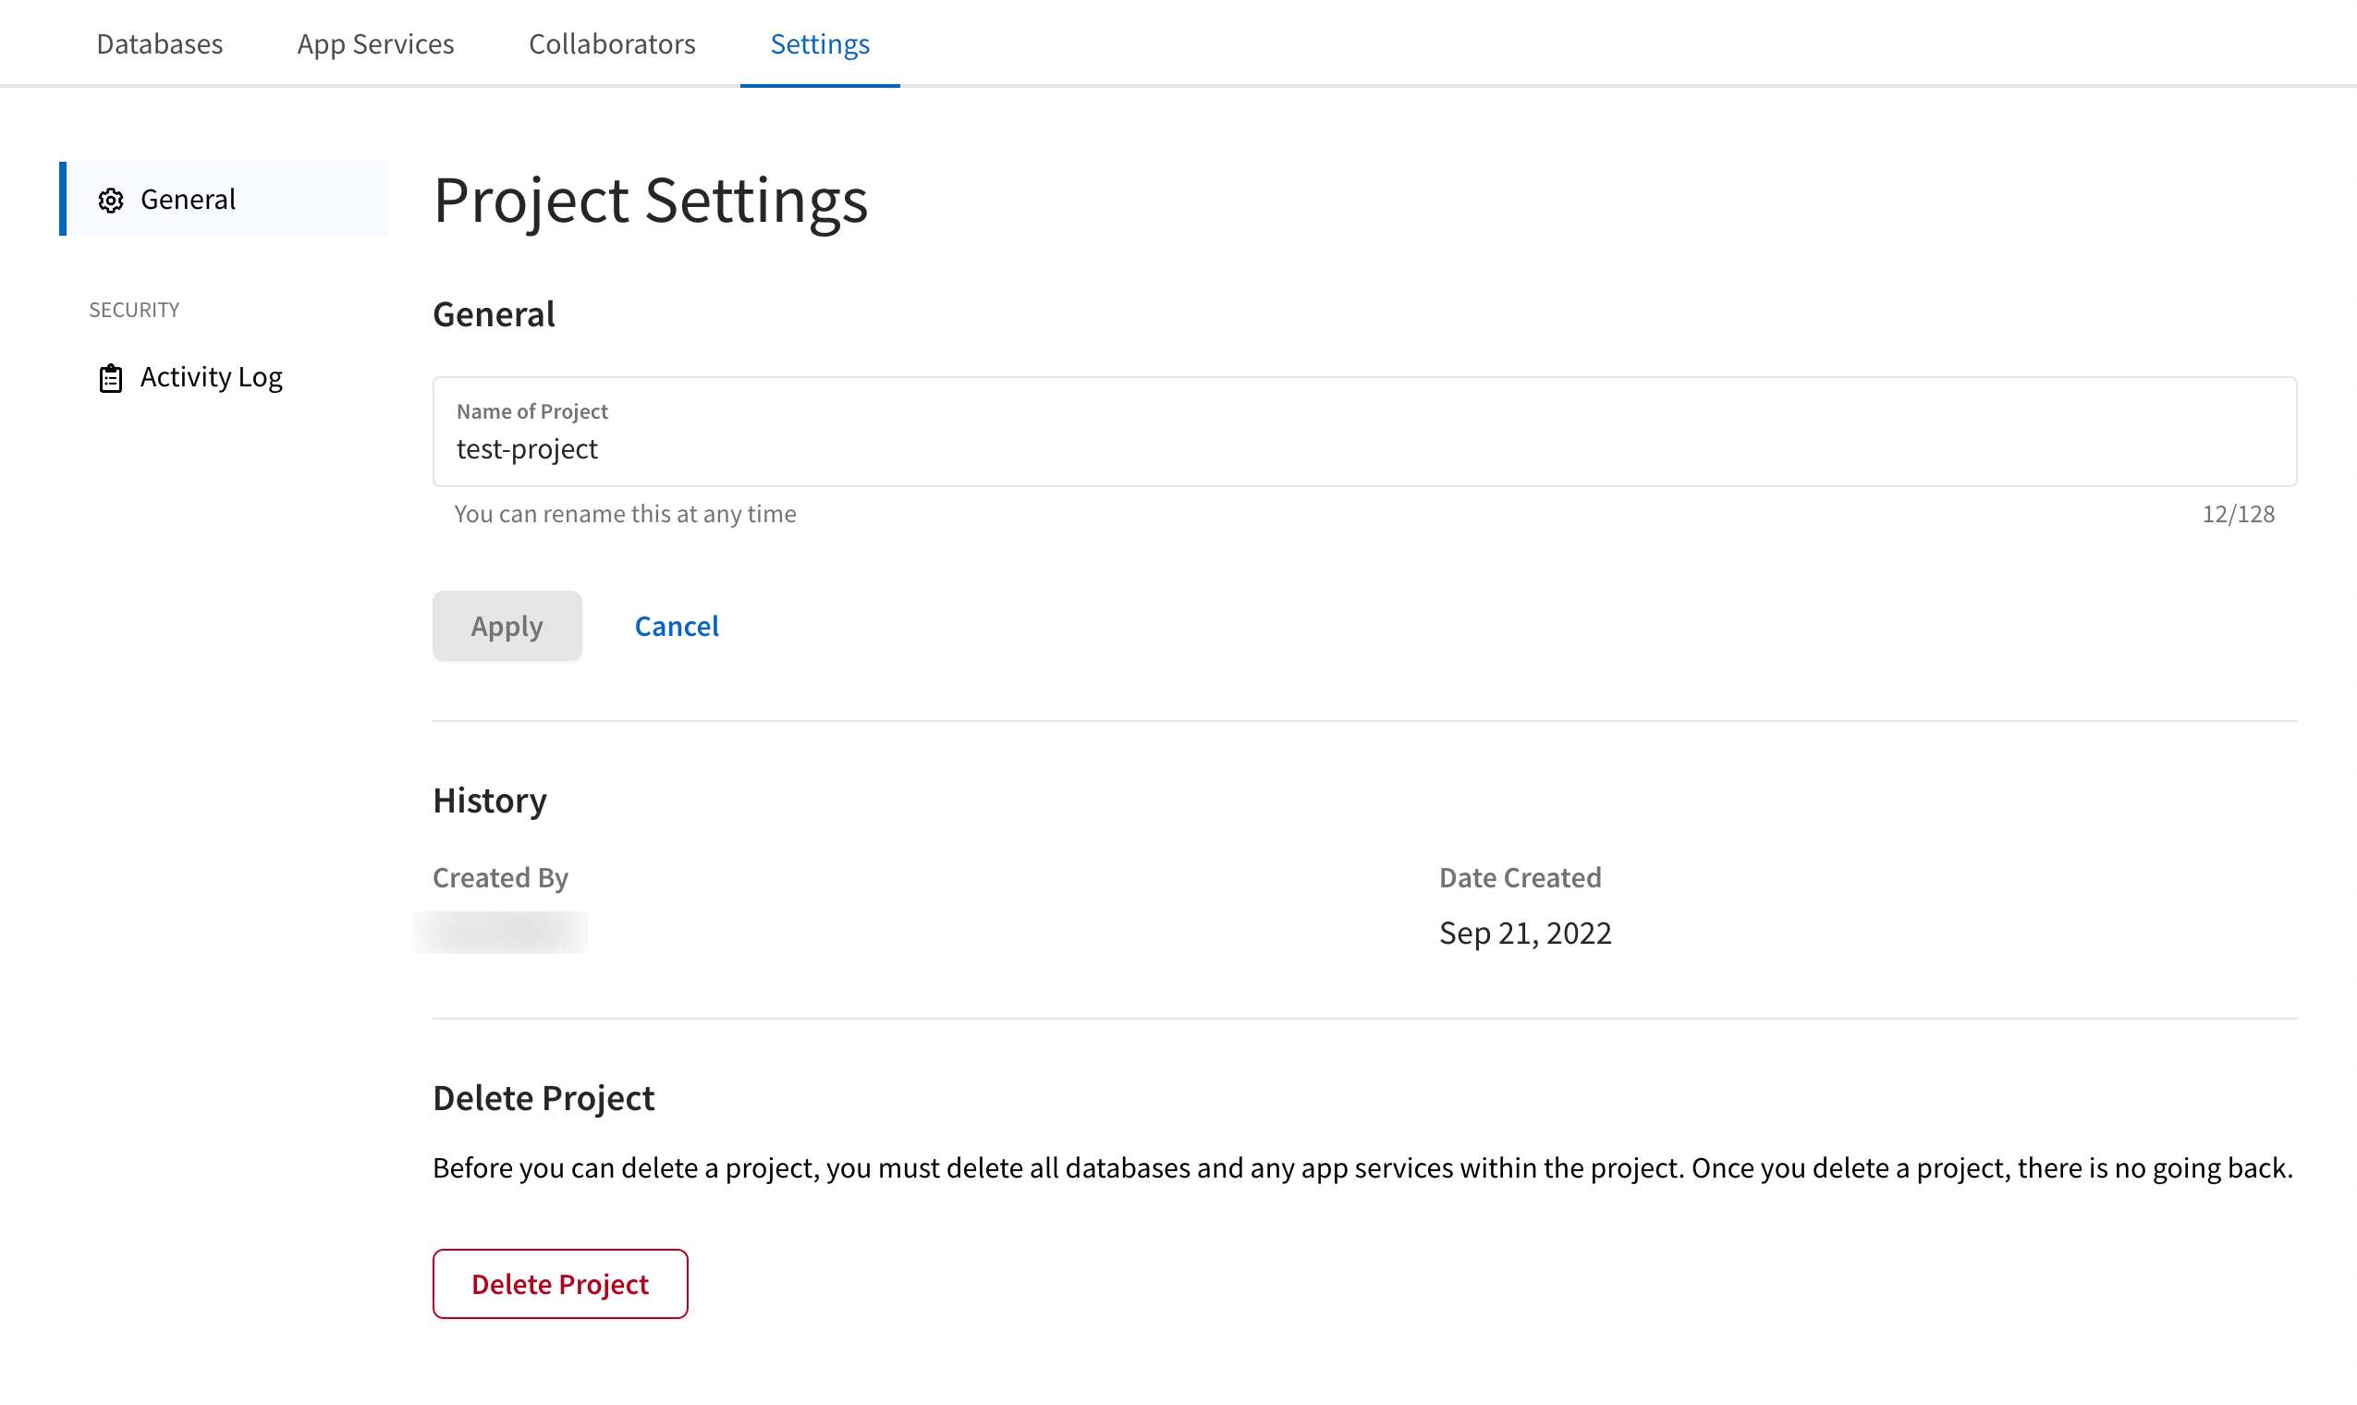The image size is (2357, 1405).
Task: Click the Cancel link
Action: [676, 625]
